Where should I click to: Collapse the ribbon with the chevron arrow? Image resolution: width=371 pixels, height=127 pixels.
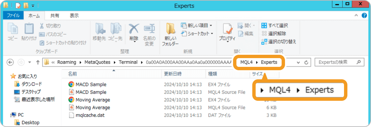pos(356,15)
